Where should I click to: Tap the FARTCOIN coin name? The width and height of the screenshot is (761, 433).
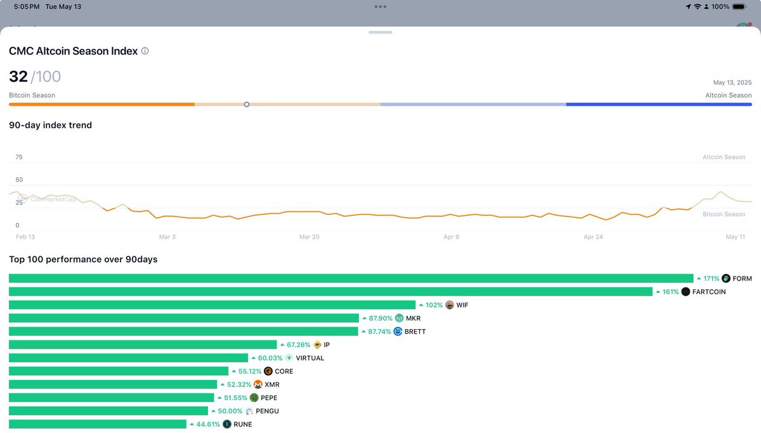click(x=709, y=292)
